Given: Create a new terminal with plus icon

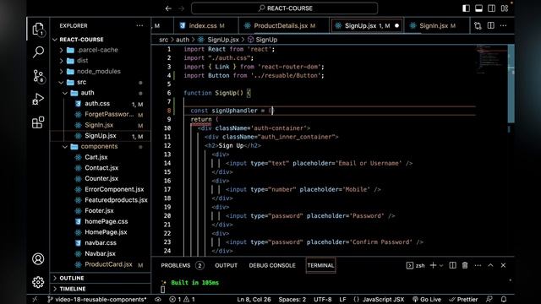Looking at the screenshot, I should 433,265.
